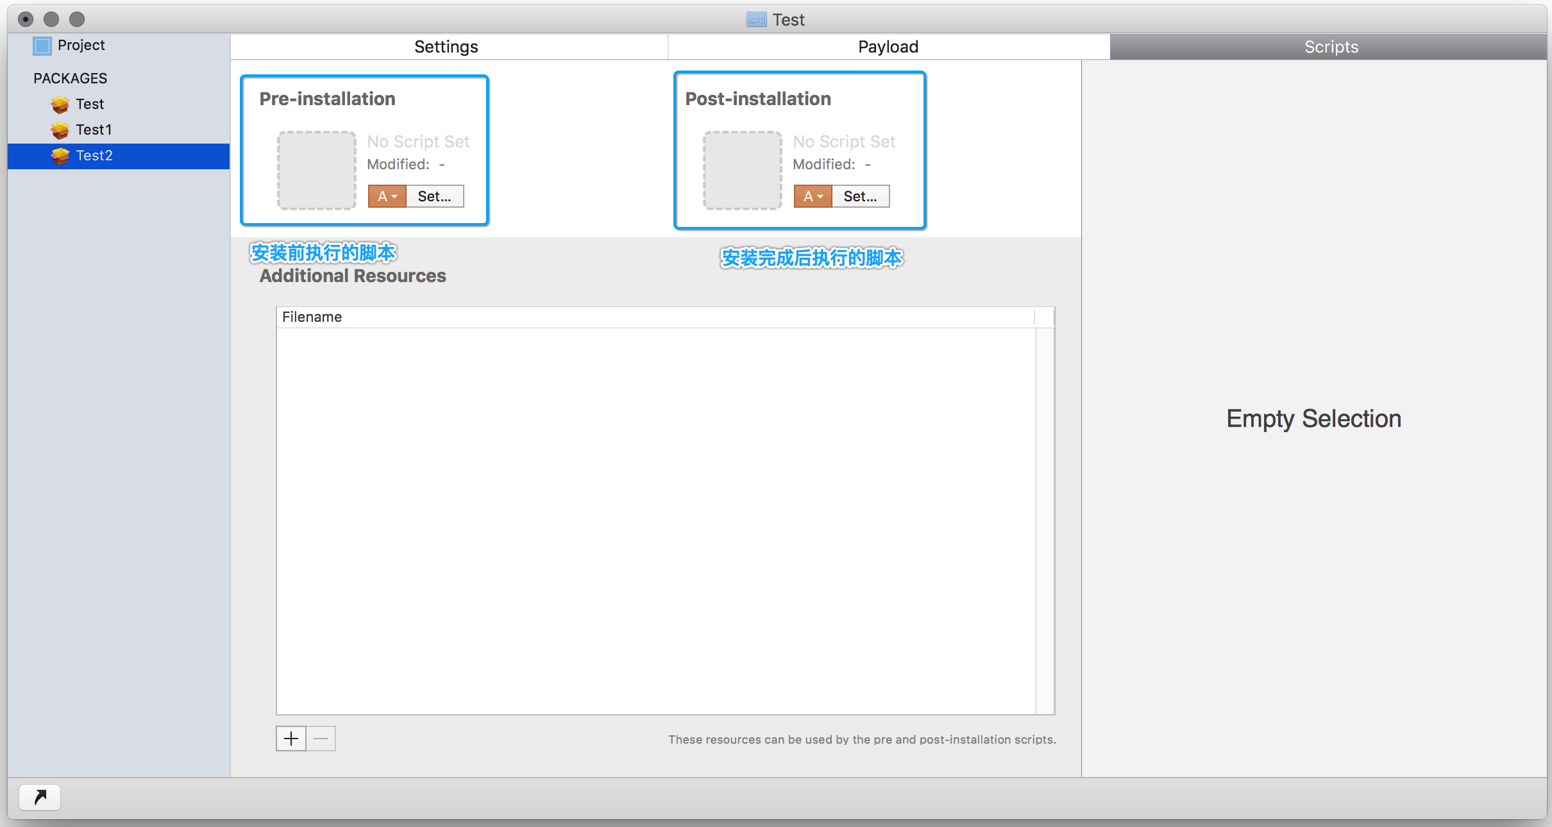Image resolution: width=1552 pixels, height=827 pixels.
Task: Select the Test1 package in the sidebar
Action: pyautogui.click(x=95, y=129)
